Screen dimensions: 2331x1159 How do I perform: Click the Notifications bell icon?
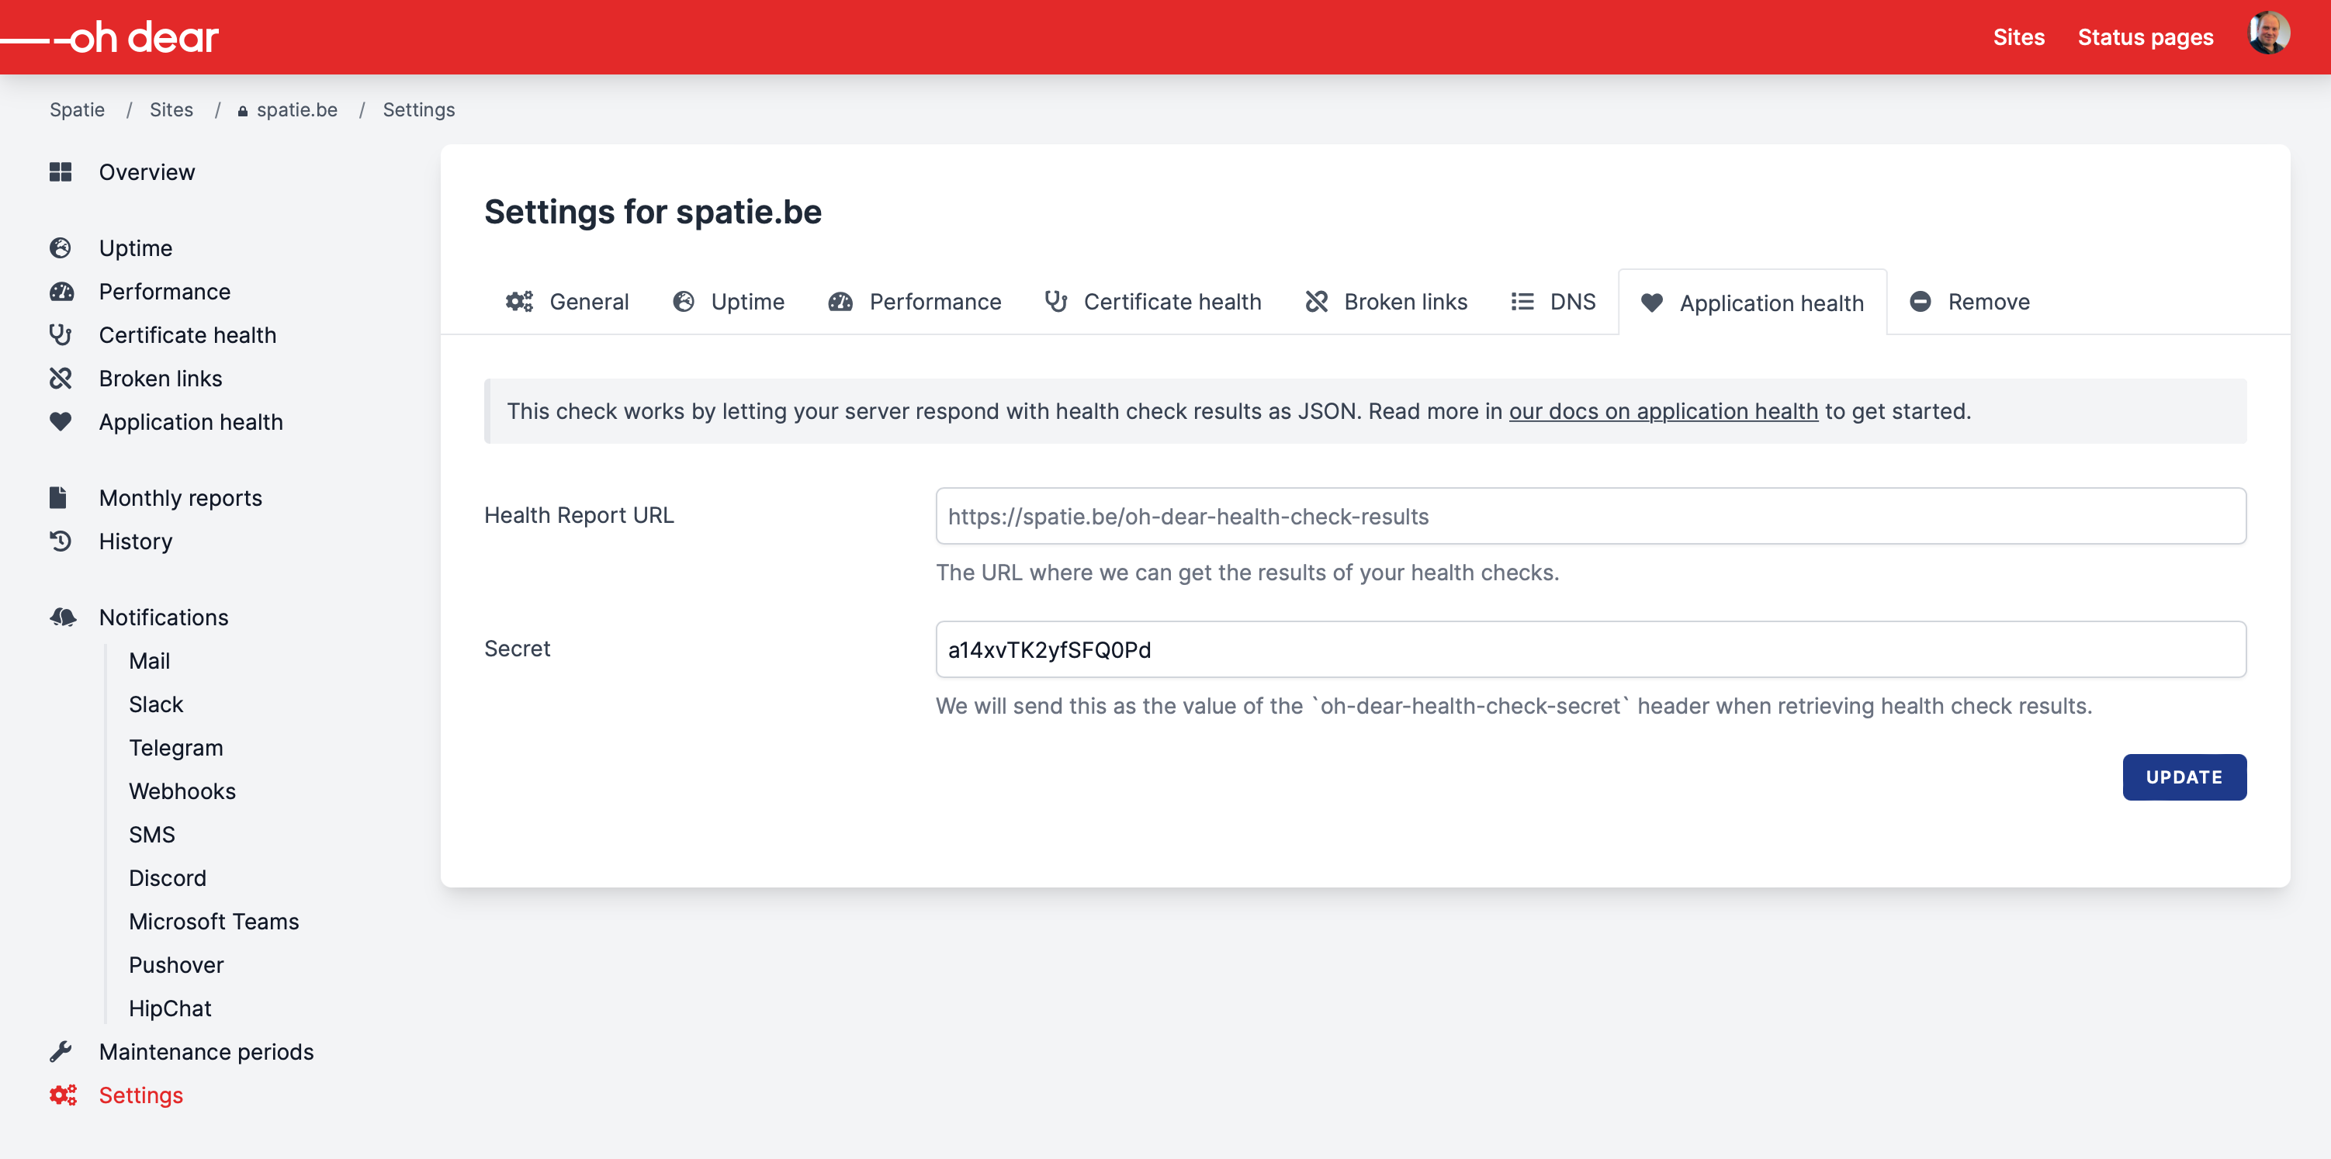click(62, 617)
